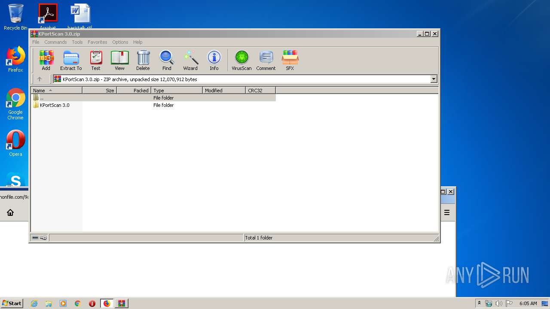Open Chrome from the taskbar

coord(77,303)
